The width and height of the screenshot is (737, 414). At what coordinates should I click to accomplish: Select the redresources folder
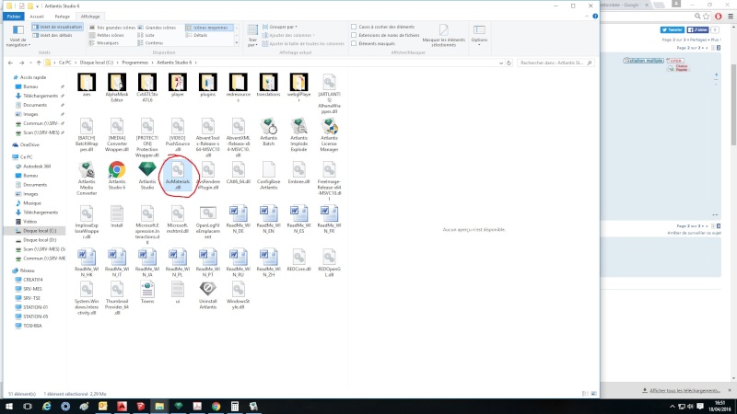pos(238,87)
